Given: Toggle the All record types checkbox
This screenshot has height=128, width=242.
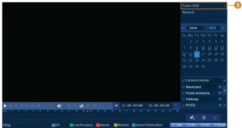Looking at the screenshot, I should [x=54, y=125].
